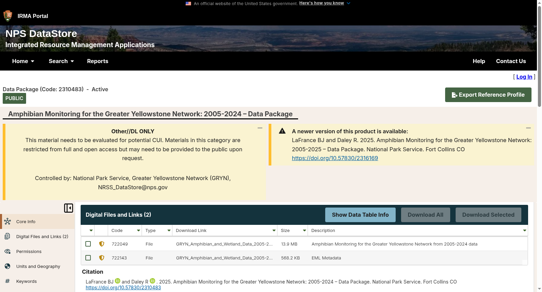The image size is (542, 292).
Task: Expand the "Here's how you know" chevron
Action: click(x=349, y=3)
